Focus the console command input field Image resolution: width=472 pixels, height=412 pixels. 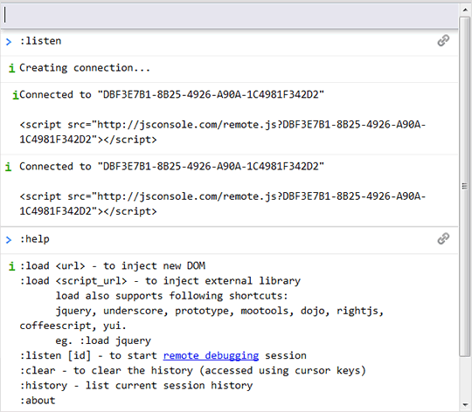[x=229, y=15]
